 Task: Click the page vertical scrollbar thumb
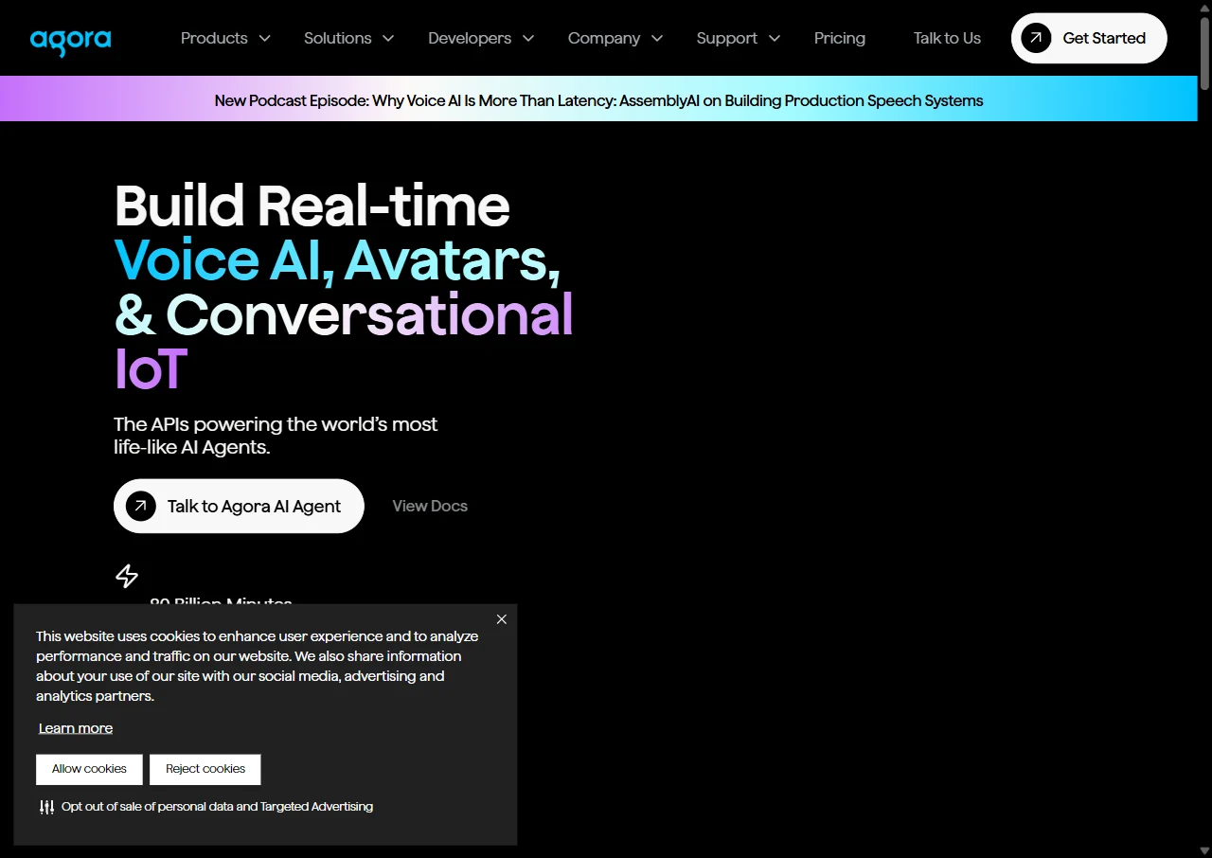click(x=1204, y=53)
